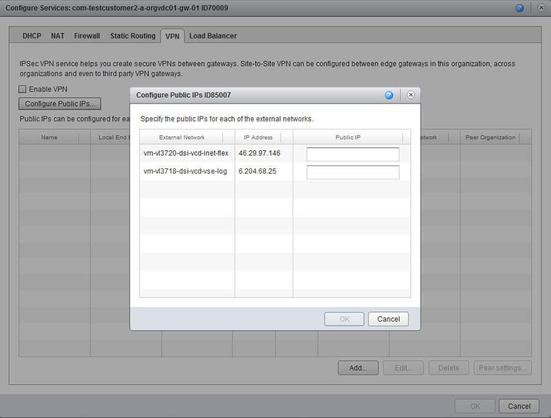551x418 pixels.
Task: Select the currently active VPN tab
Action: click(172, 36)
